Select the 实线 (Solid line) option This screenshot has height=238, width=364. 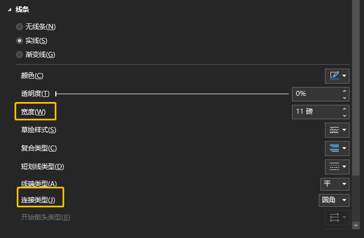tap(20, 41)
